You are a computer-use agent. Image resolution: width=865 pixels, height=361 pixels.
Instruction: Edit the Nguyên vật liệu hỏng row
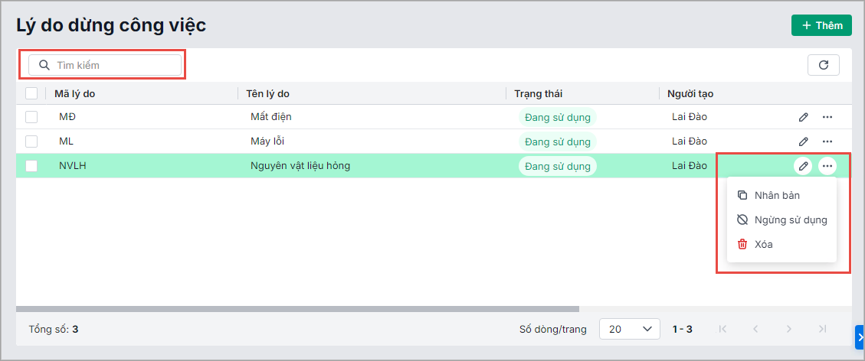pos(803,166)
